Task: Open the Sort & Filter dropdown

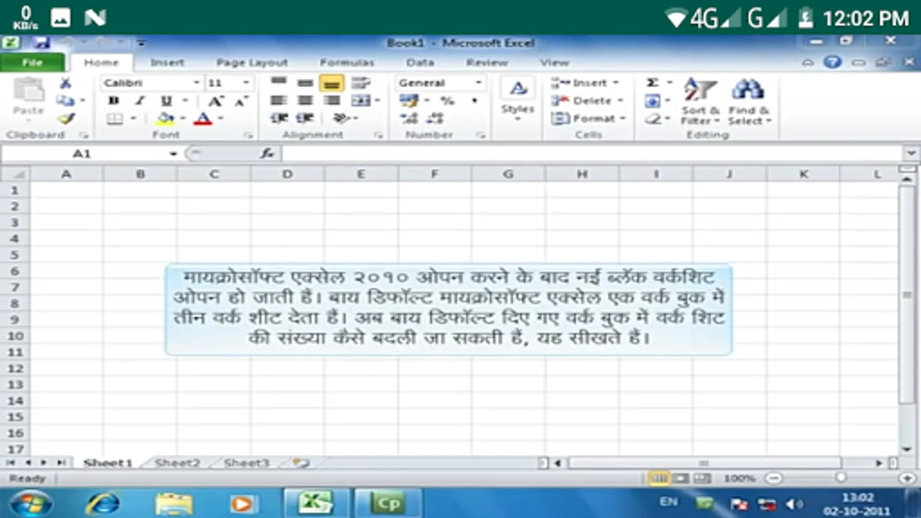Action: 700,101
